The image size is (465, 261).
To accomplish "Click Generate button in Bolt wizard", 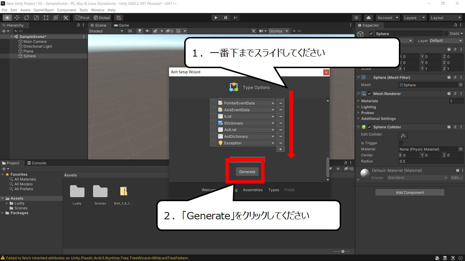I will 247,172.
